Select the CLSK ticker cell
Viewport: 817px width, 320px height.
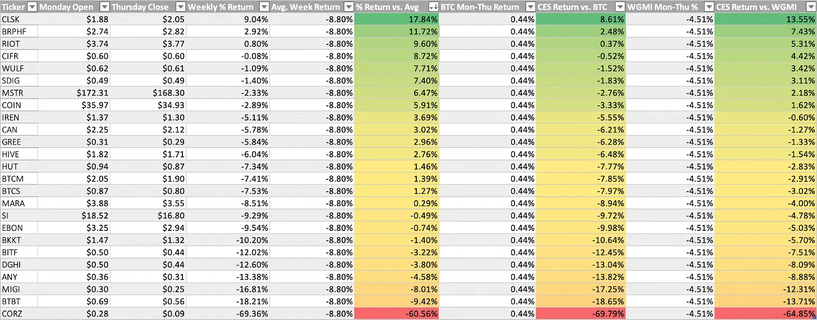(19, 19)
